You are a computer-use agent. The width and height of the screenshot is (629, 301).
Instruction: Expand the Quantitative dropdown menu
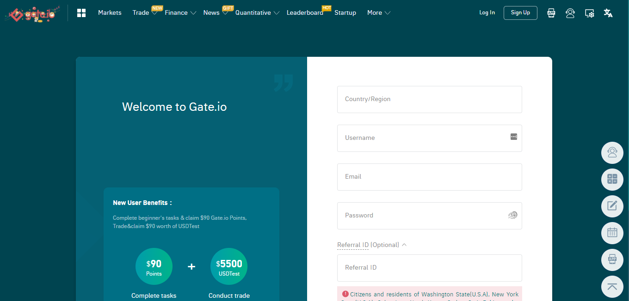point(257,13)
